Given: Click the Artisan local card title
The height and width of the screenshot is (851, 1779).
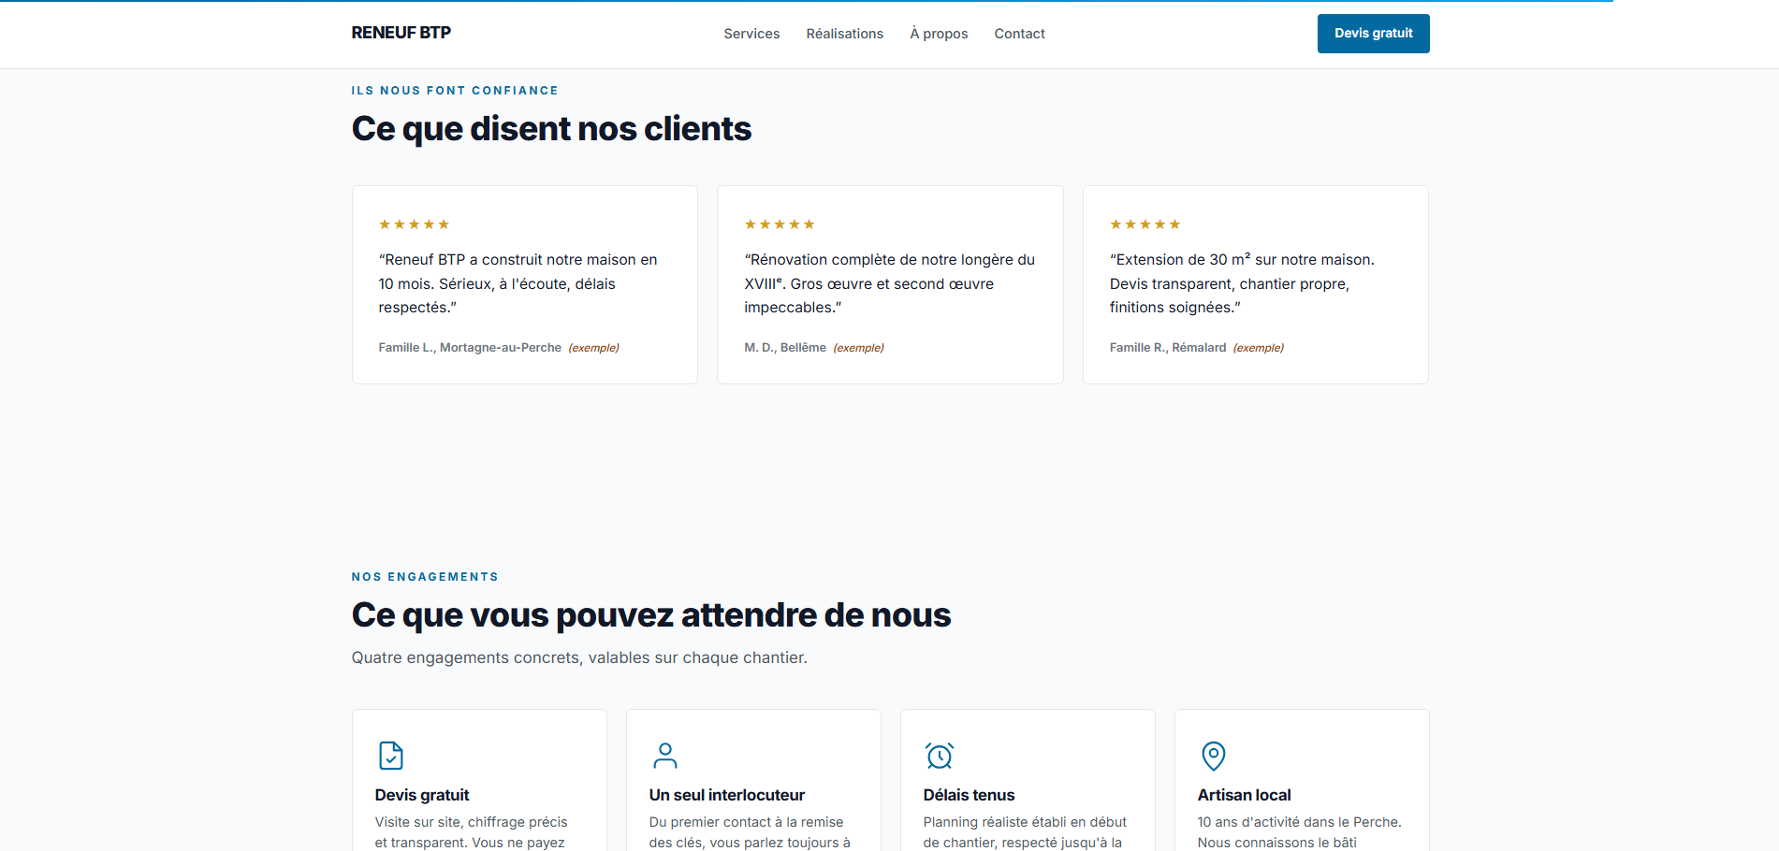Looking at the screenshot, I should [1244, 795].
